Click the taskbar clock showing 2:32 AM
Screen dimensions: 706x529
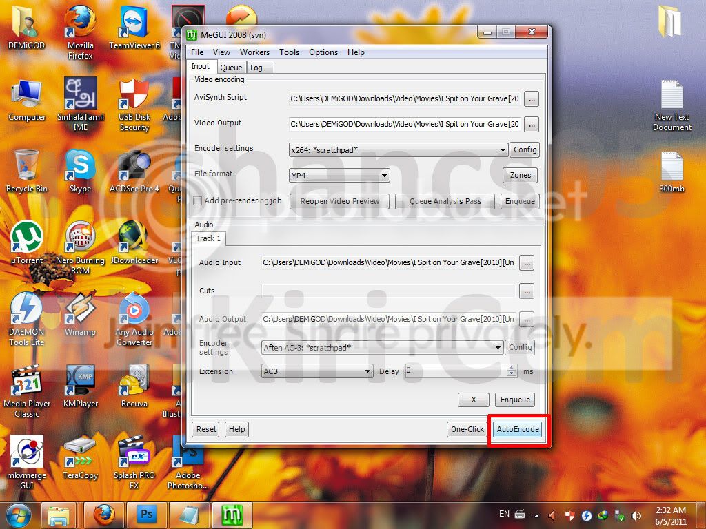[671, 515]
